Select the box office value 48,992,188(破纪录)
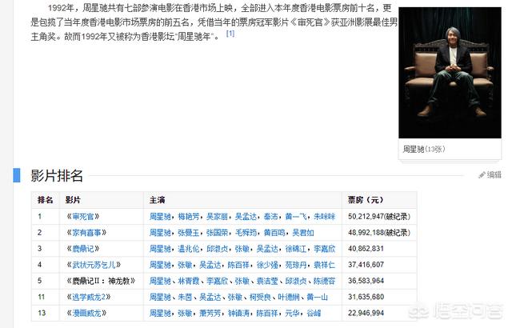 coord(379,233)
